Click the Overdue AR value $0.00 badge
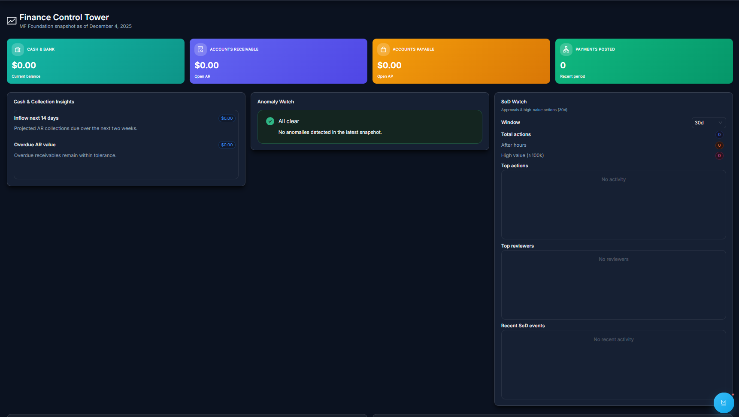739x417 pixels. (x=227, y=145)
